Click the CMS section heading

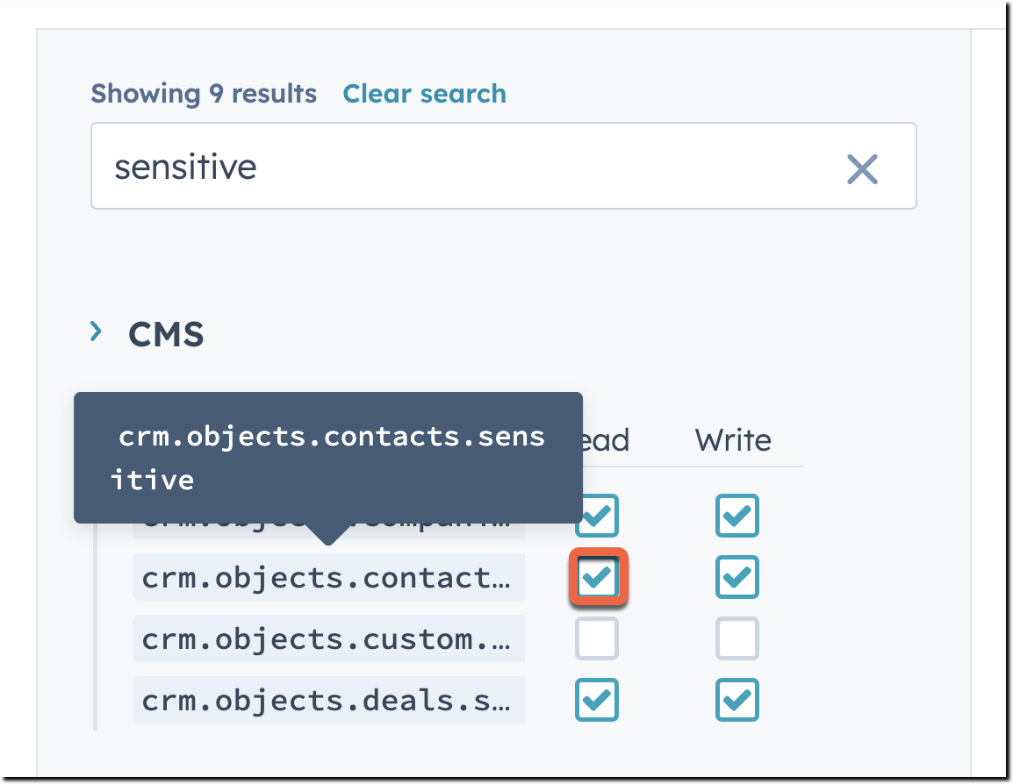tap(167, 334)
